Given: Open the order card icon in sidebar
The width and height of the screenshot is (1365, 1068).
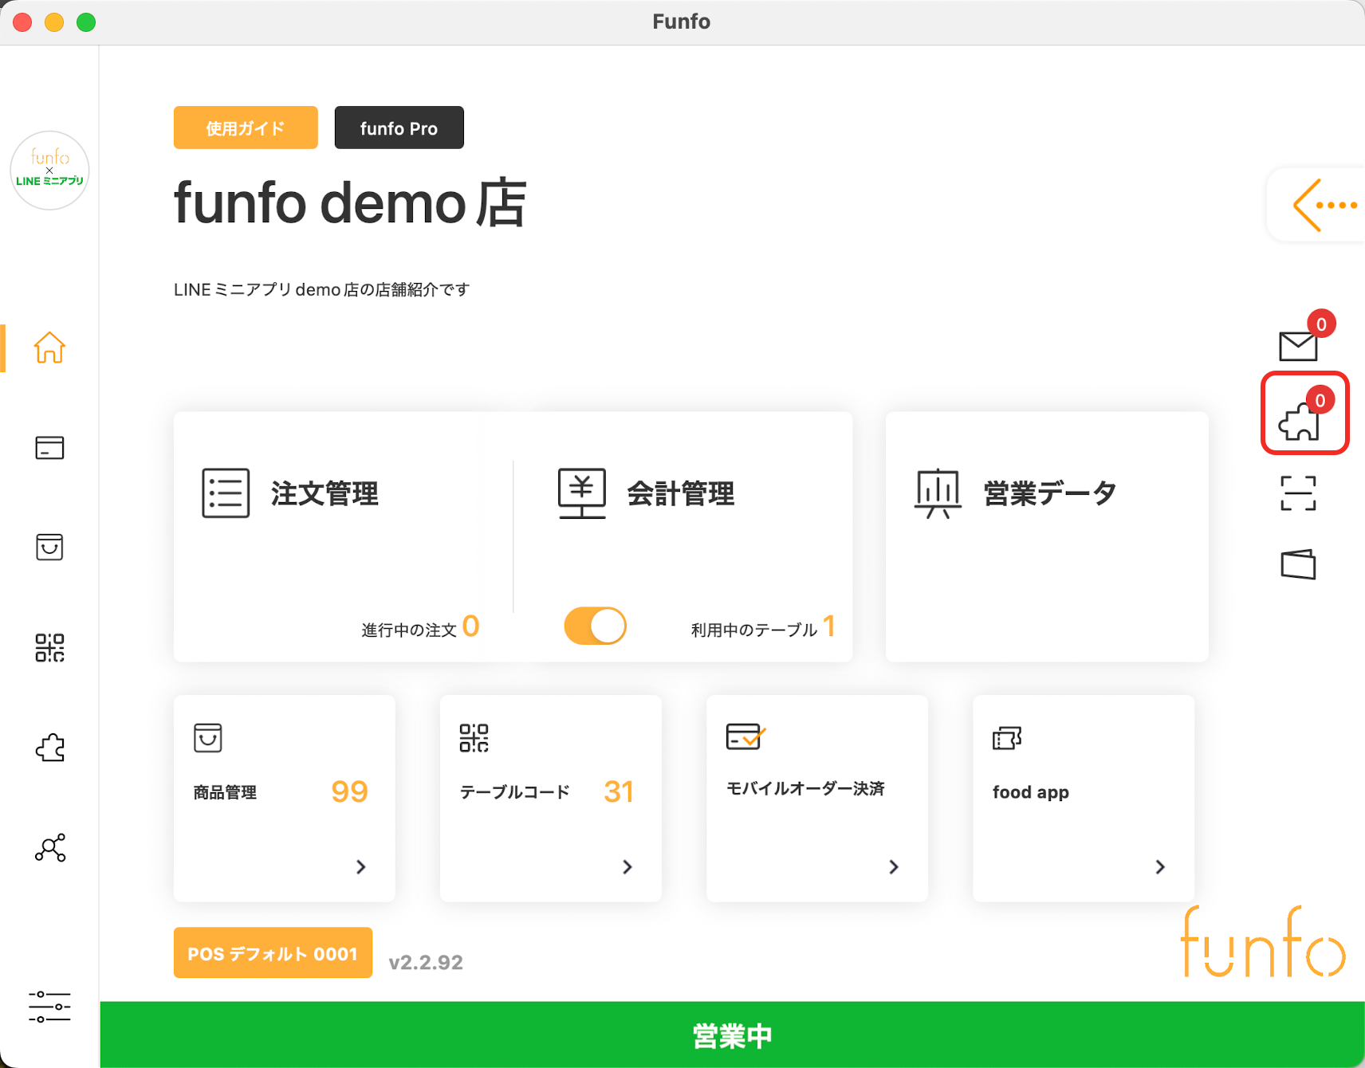Looking at the screenshot, I should pos(49,448).
